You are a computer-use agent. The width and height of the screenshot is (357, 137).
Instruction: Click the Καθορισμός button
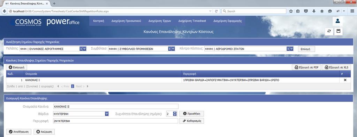191,121
